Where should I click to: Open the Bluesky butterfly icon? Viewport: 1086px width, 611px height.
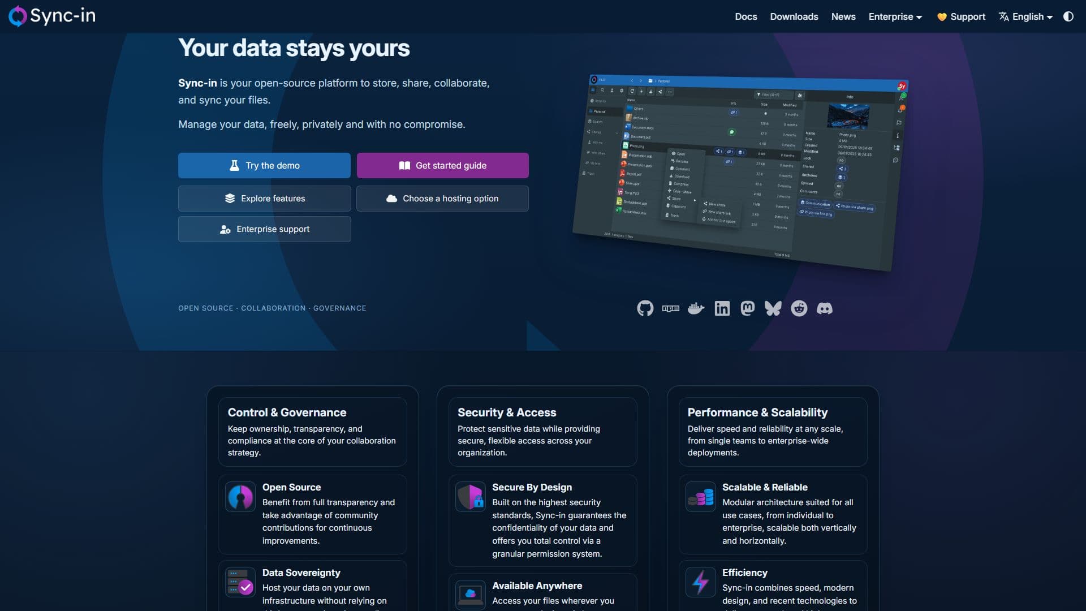pyautogui.click(x=773, y=308)
